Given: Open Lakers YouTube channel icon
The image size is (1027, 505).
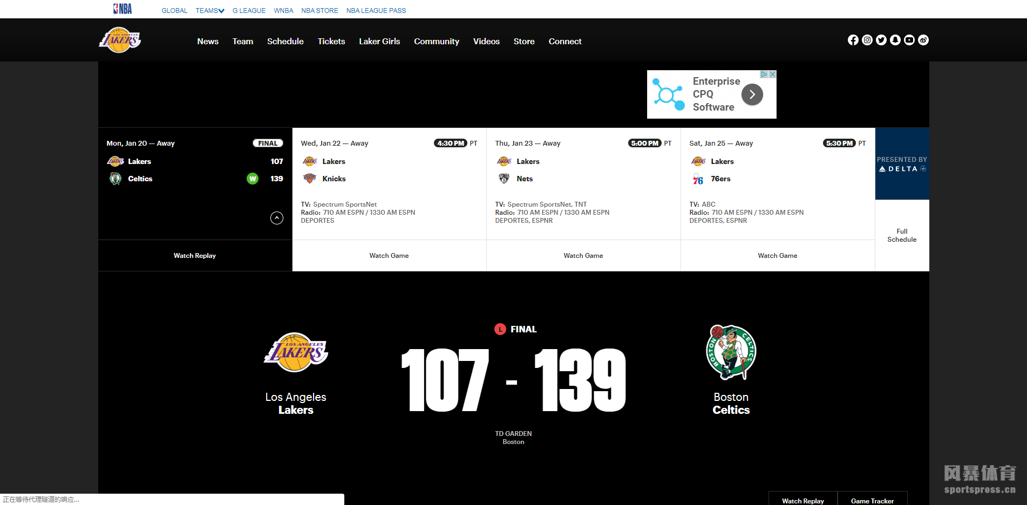Looking at the screenshot, I should coord(909,40).
